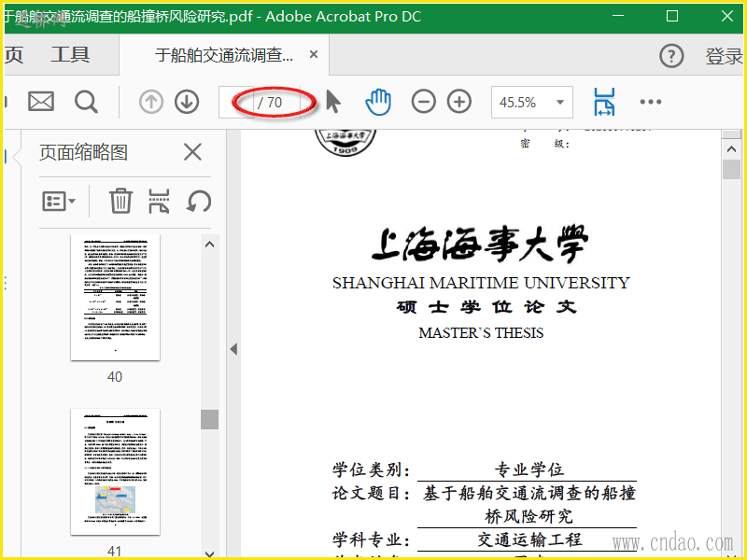Select page 41 thumbnail

tap(115, 471)
